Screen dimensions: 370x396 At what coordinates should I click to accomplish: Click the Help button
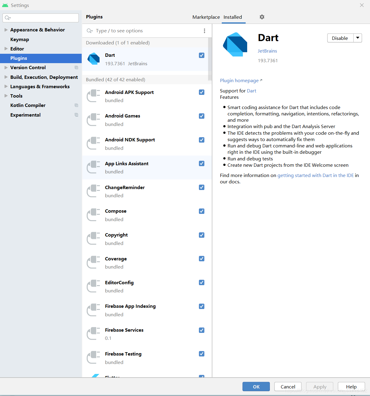point(351,387)
